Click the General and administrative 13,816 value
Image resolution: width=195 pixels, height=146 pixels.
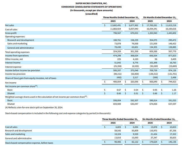click(118, 138)
